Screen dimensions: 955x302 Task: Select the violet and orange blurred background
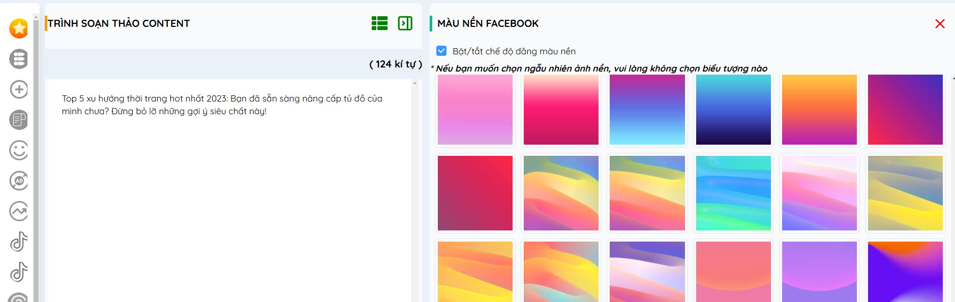905,272
